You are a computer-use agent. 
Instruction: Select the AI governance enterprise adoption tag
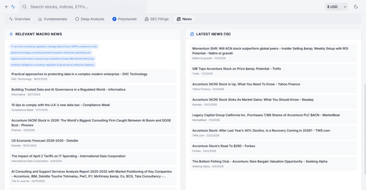tap(53, 65)
